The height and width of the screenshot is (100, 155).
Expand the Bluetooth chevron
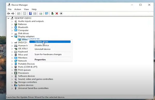pos(12,27)
